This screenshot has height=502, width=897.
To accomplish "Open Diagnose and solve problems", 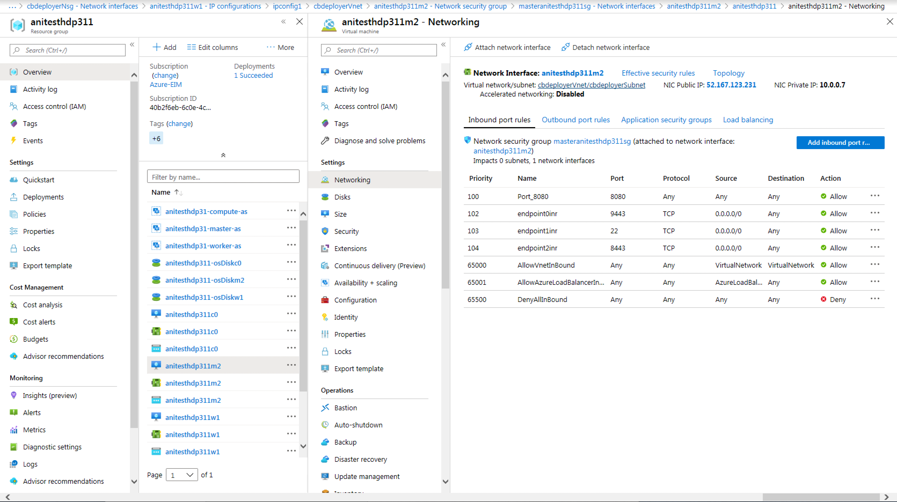I will point(380,141).
